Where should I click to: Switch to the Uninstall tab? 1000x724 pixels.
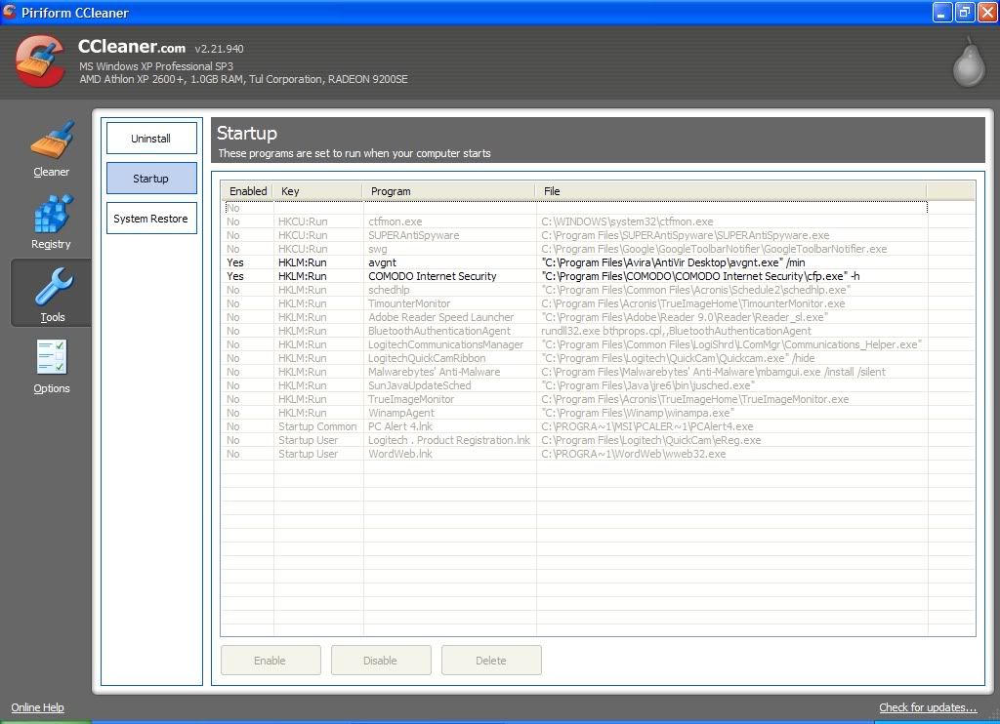tap(151, 139)
